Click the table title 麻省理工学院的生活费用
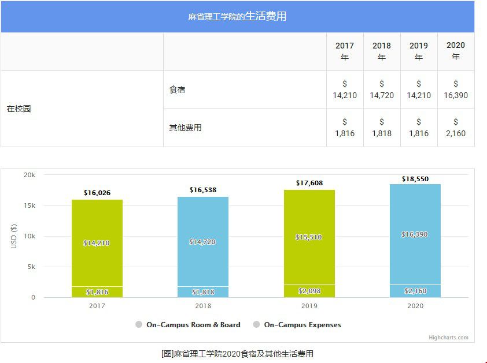The height and width of the screenshot is (363, 487). click(x=237, y=16)
